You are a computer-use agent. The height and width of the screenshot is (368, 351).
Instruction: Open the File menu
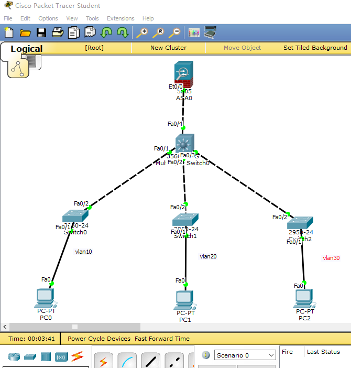[8, 18]
